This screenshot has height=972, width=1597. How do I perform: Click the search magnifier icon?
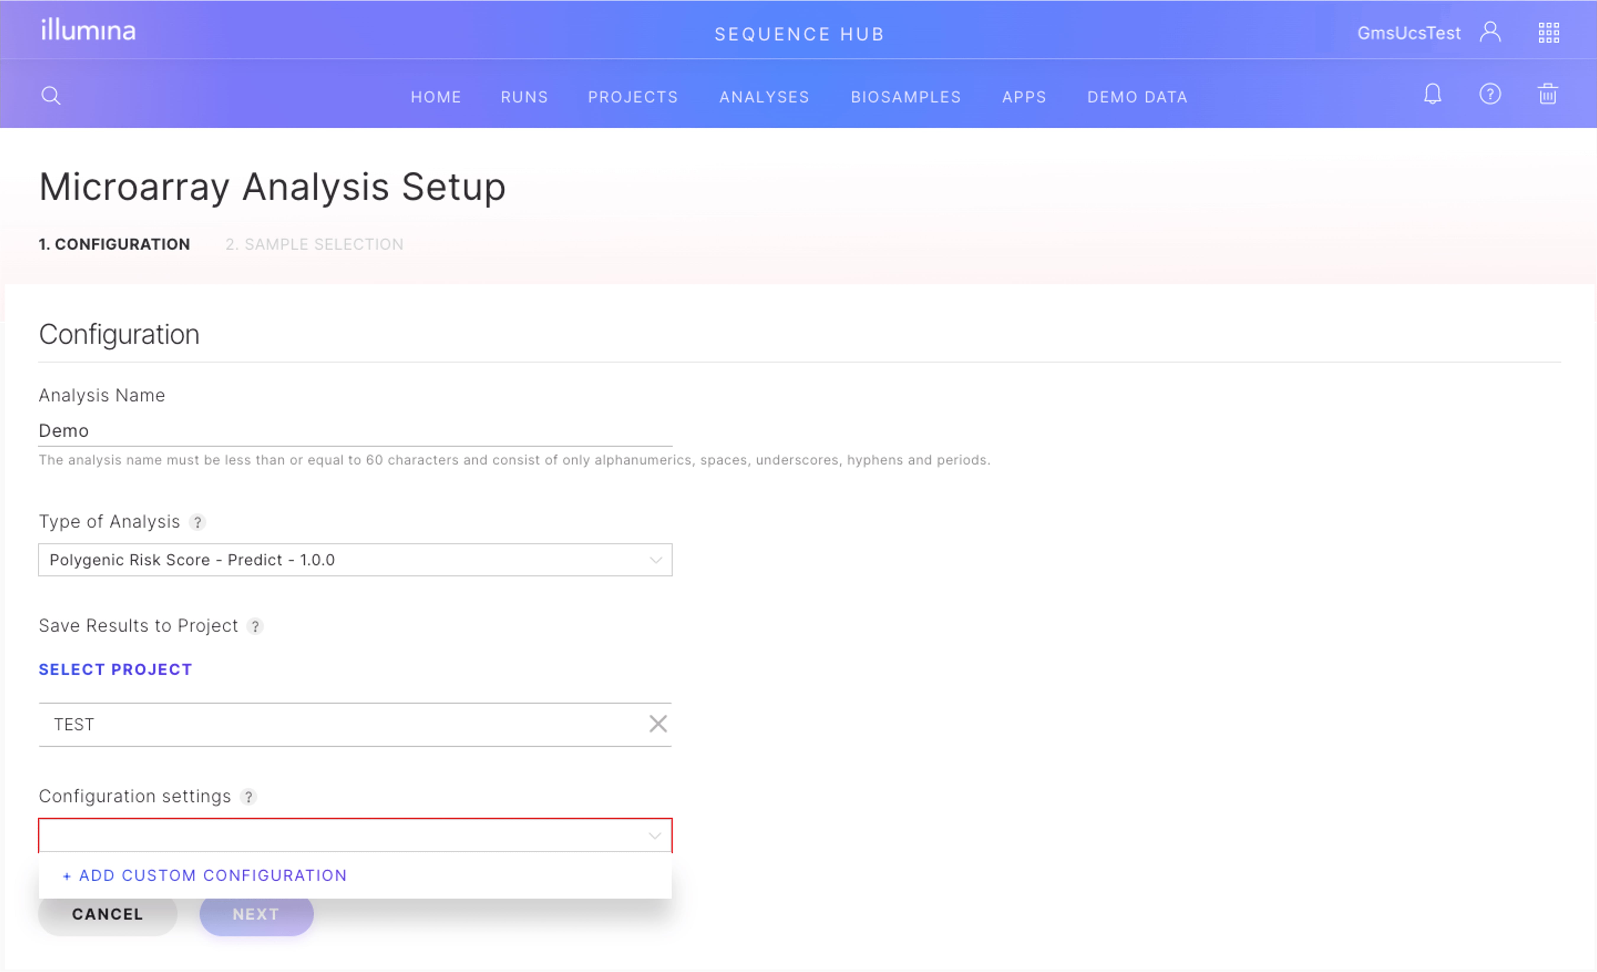point(51,96)
